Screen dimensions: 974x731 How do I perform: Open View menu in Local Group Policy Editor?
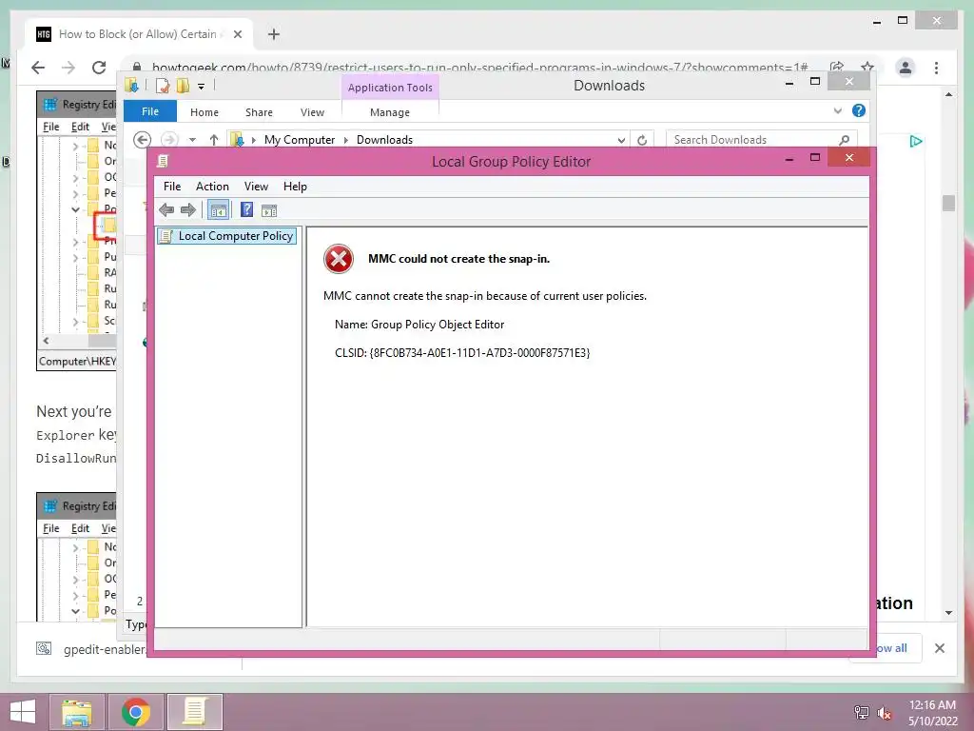pos(256,187)
